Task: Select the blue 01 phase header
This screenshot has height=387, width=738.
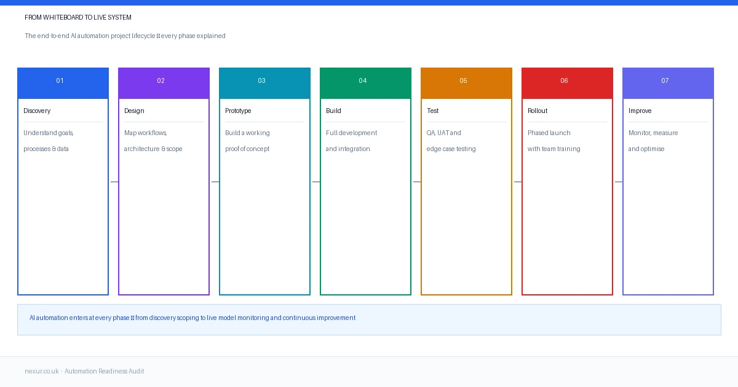Action: click(63, 84)
